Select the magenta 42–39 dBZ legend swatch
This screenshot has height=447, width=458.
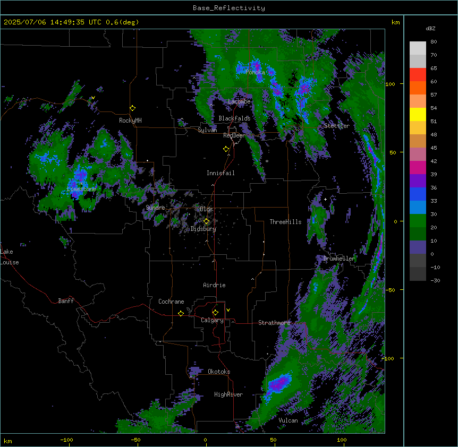[418, 167]
